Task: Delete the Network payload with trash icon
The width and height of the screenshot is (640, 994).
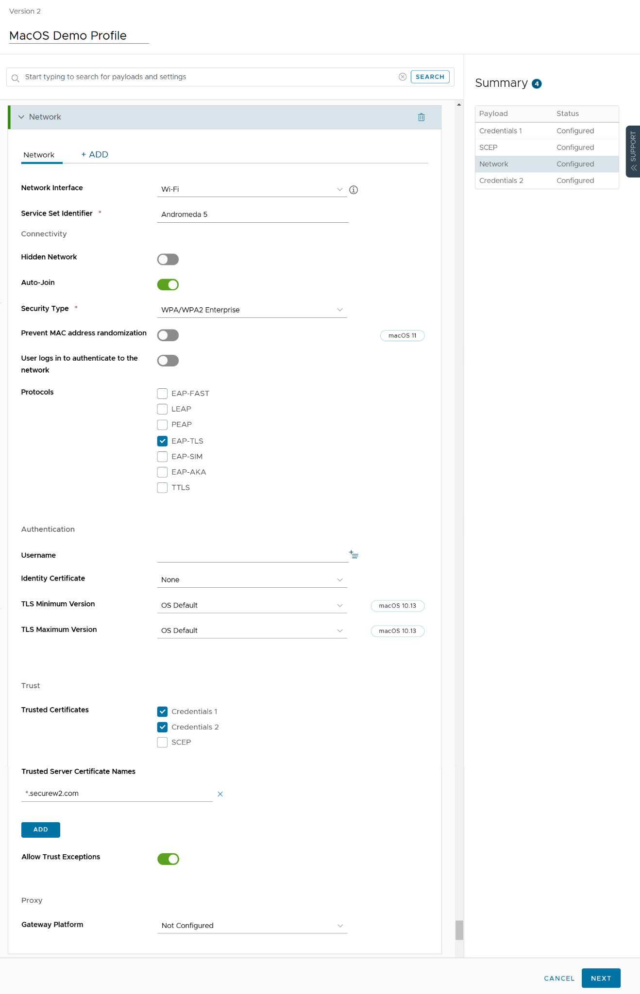Action: coord(421,117)
